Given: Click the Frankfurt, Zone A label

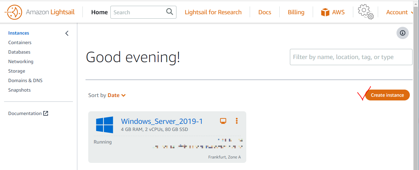Looking at the screenshot, I should click(x=224, y=157).
